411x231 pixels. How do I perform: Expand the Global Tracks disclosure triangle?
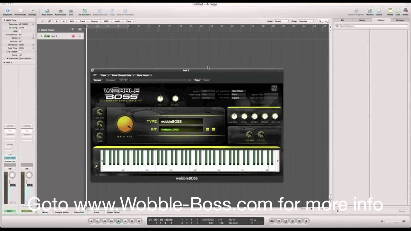click(39, 30)
